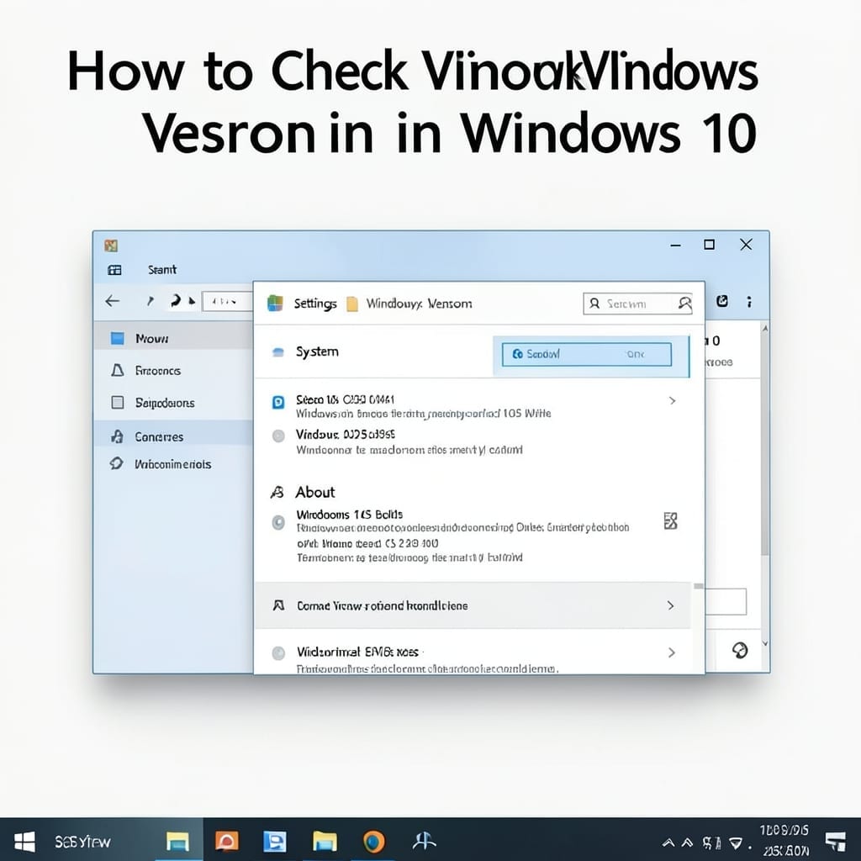Click the last pinned taskbar icon
The width and height of the screenshot is (861, 861).
(424, 841)
